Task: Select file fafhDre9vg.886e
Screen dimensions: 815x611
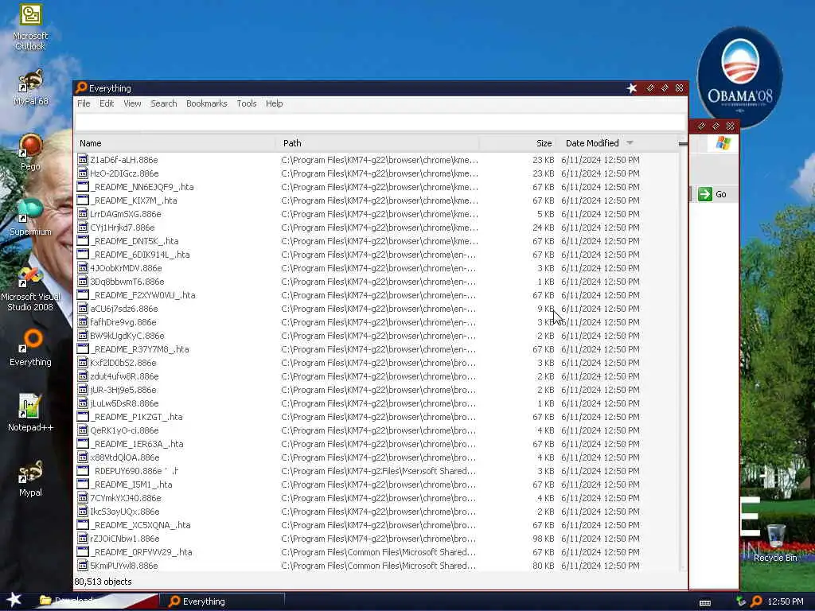Action: point(123,321)
